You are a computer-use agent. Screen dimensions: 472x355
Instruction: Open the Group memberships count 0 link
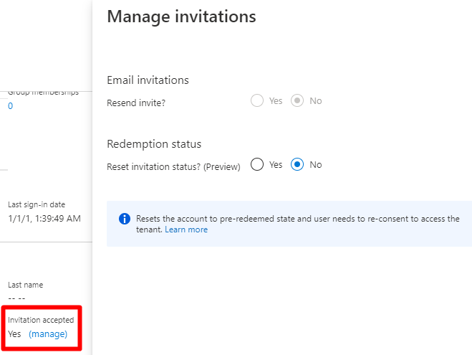pyautogui.click(x=10, y=106)
